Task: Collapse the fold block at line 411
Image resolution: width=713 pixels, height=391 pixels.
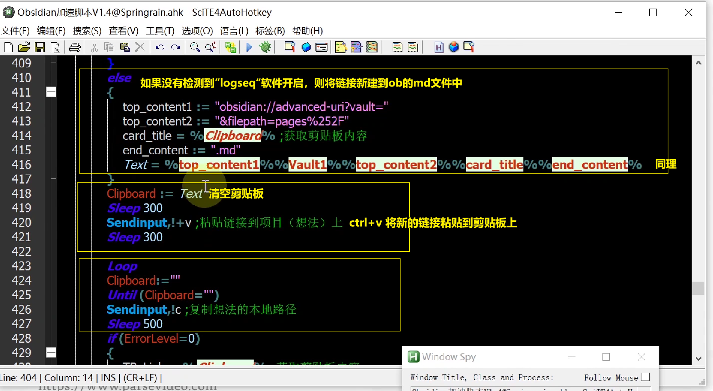Action: (51, 92)
